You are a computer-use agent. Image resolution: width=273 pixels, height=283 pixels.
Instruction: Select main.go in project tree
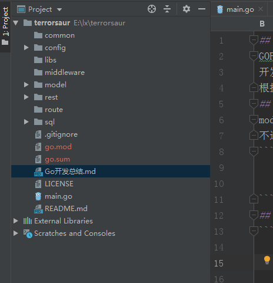tap(111, 196)
